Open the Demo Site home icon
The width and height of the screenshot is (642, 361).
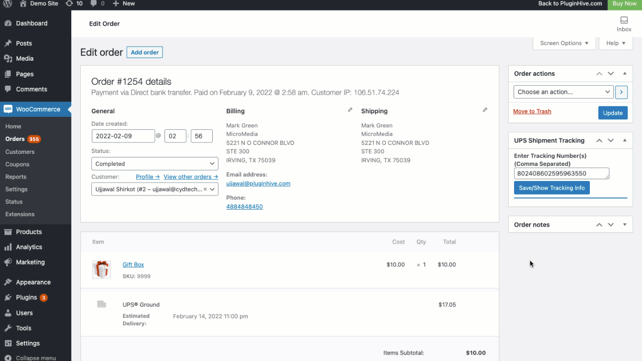[x=23, y=4]
